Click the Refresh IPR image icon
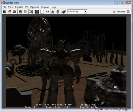This screenshot has height=111, width=133. pos(25,12)
